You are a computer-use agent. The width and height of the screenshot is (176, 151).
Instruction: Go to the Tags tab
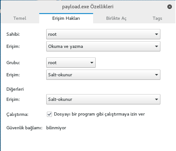coord(158,18)
